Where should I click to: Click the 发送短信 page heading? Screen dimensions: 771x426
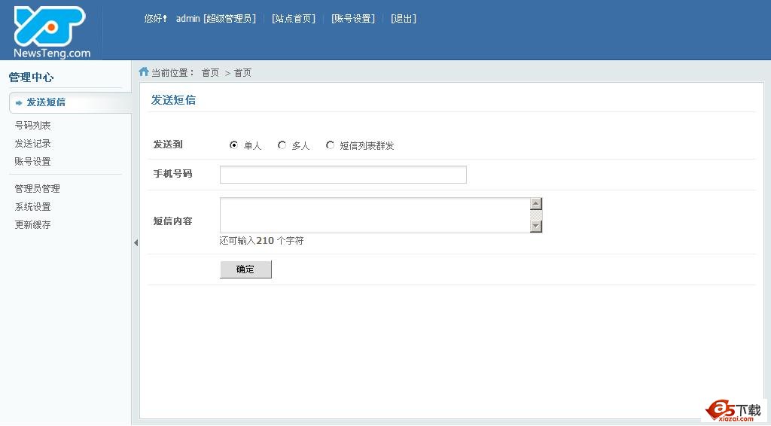tap(173, 100)
